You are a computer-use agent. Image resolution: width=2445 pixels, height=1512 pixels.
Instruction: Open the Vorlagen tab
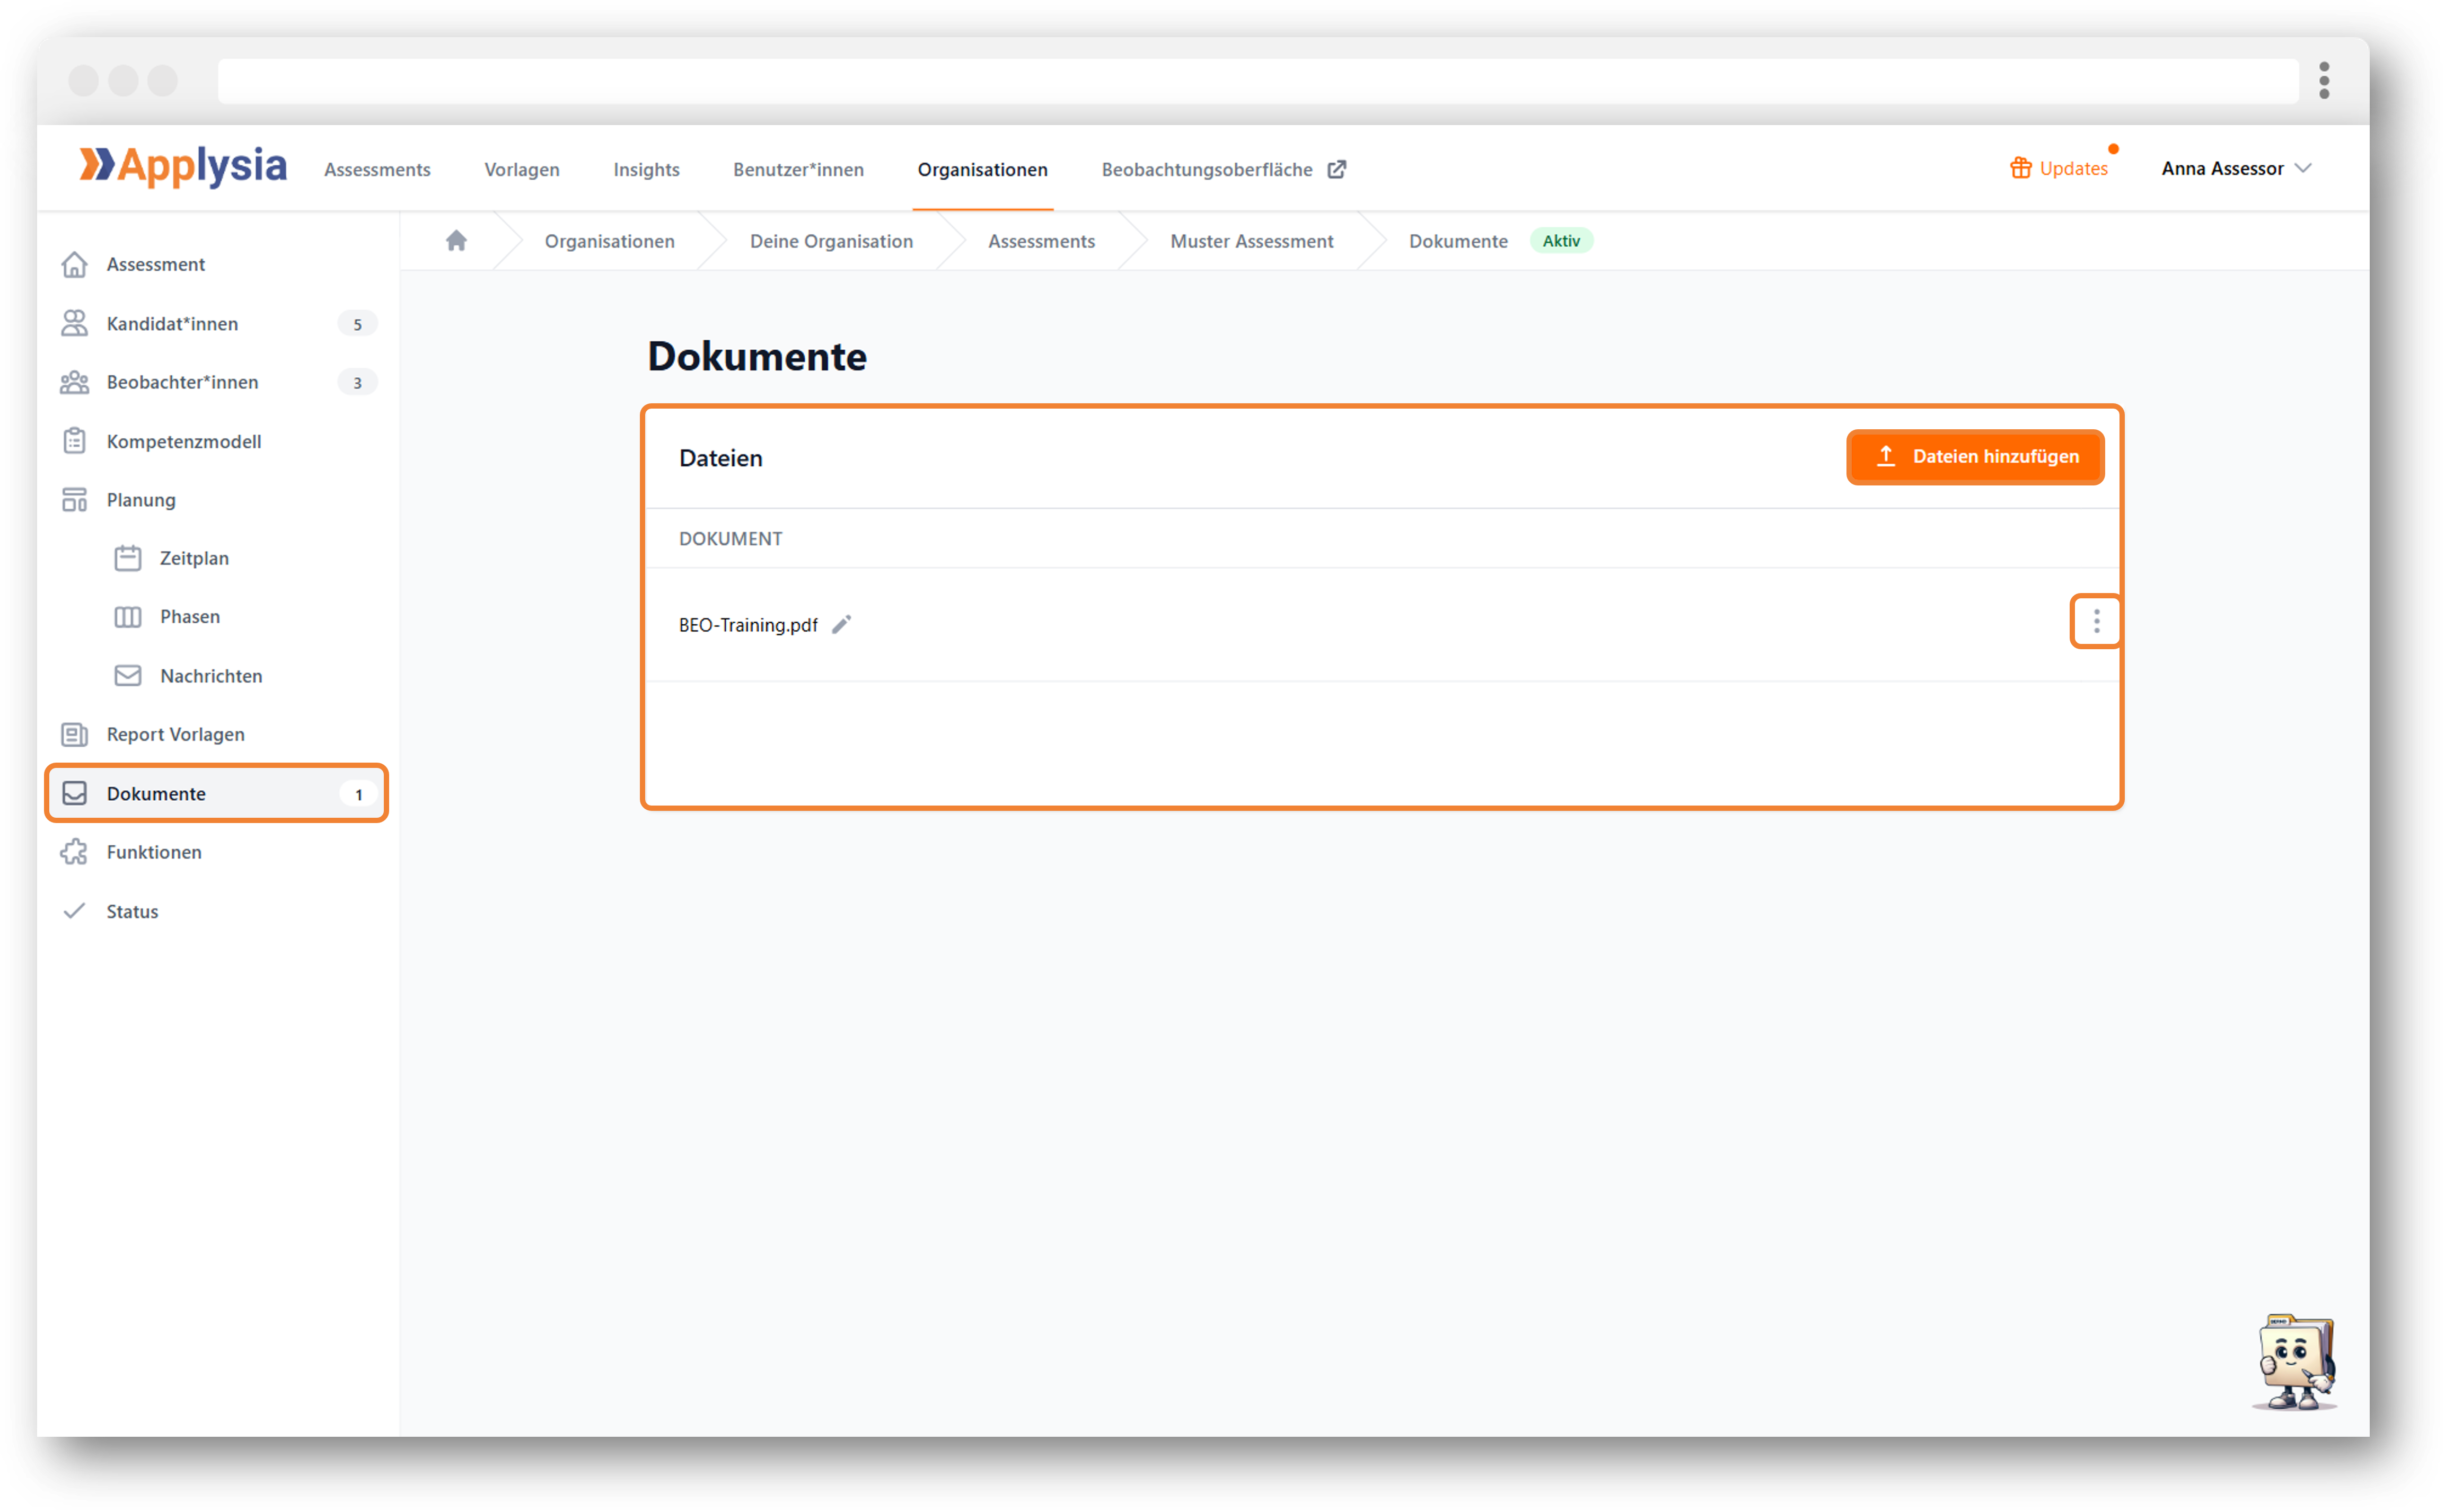pos(522,169)
